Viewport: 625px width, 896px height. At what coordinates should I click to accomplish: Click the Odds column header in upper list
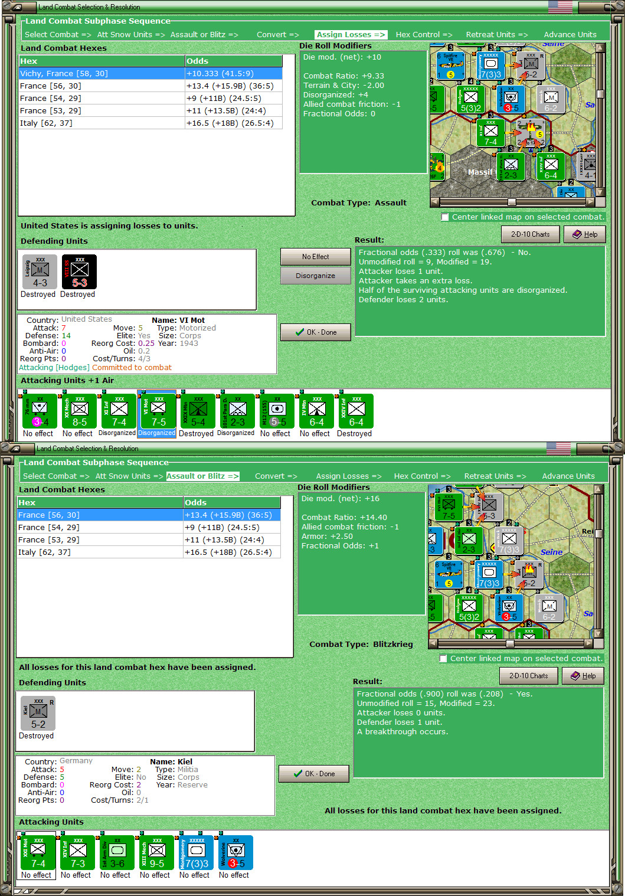[x=233, y=61]
